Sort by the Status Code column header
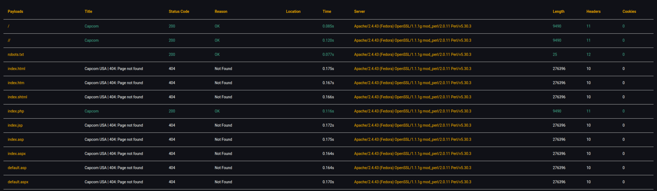The image size is (657, 191). coord(179,12)
